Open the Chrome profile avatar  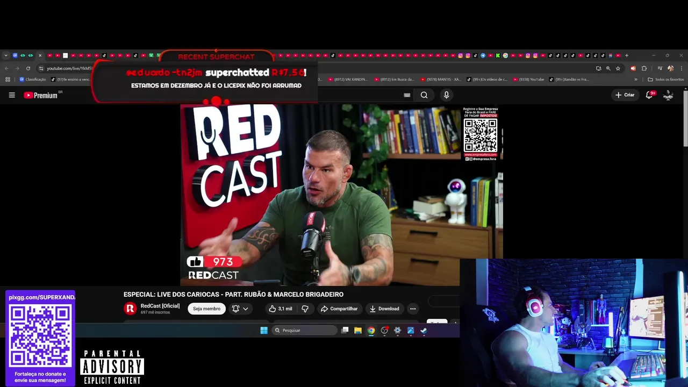point(670,68)
